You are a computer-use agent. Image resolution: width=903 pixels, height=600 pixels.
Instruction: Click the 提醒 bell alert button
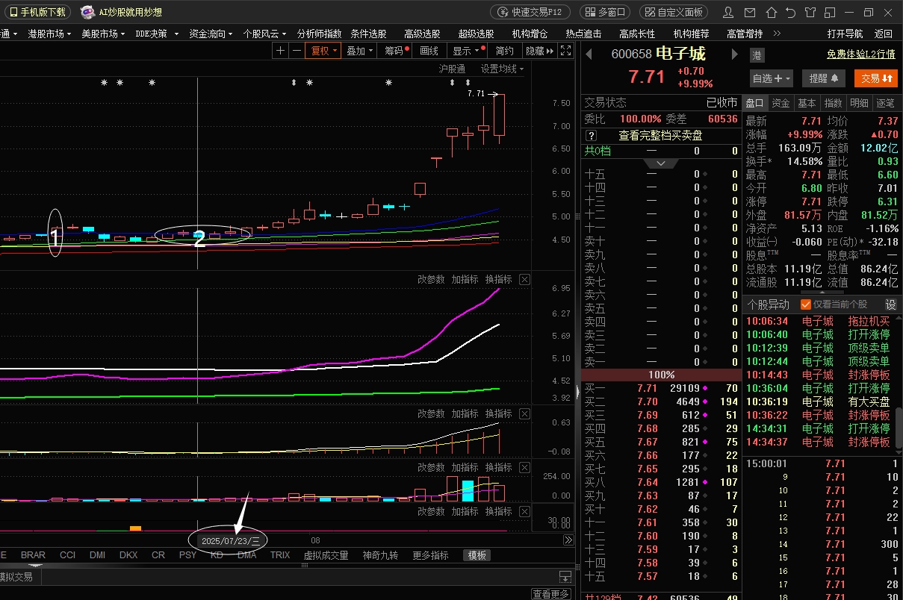point(824,78)
